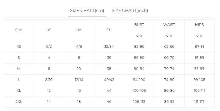220x111 pixels.
Task: Click the XL size row label
Action: click(x=19, y=91)
